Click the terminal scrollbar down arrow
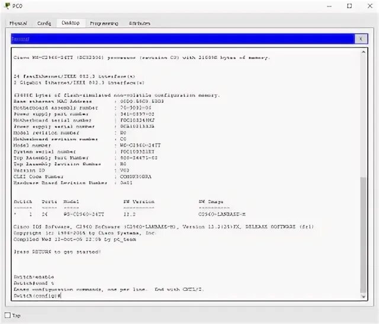379x324 pixels. tap(363, 296)
